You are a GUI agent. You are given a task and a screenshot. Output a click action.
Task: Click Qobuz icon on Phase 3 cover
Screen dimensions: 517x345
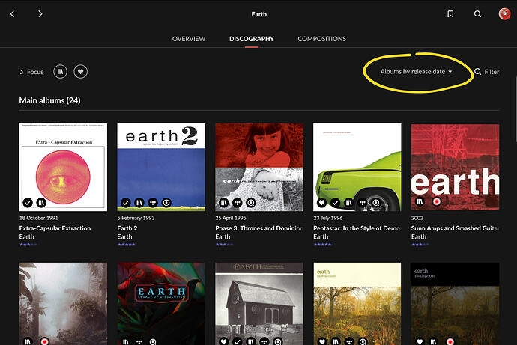(251, 203)
